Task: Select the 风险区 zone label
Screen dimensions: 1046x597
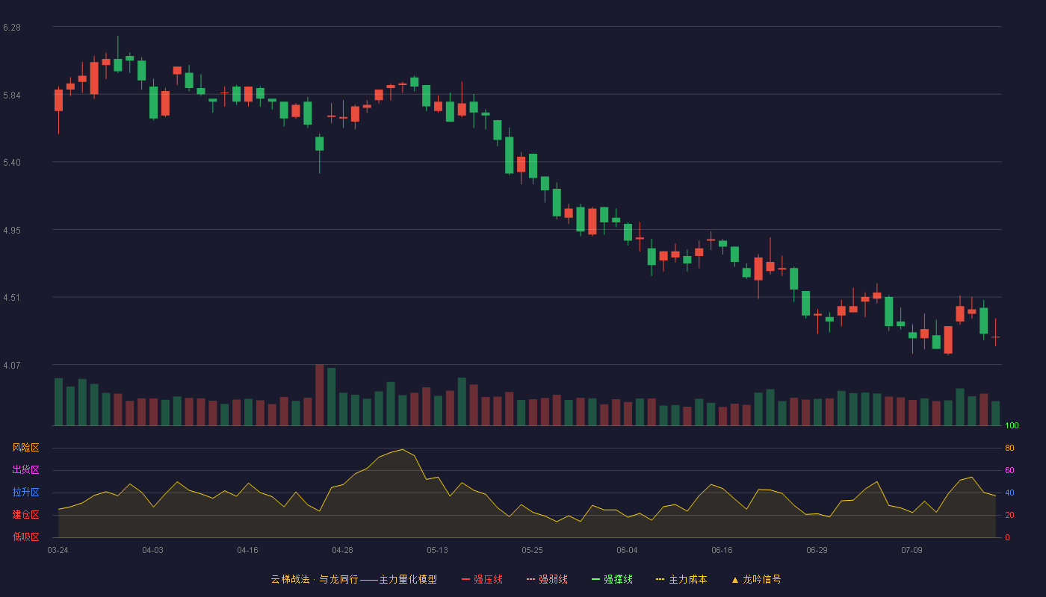Action: (x=25, y=448)
